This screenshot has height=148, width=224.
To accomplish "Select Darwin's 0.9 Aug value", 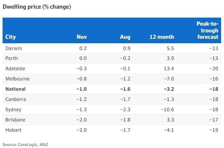I will [127, 48].
